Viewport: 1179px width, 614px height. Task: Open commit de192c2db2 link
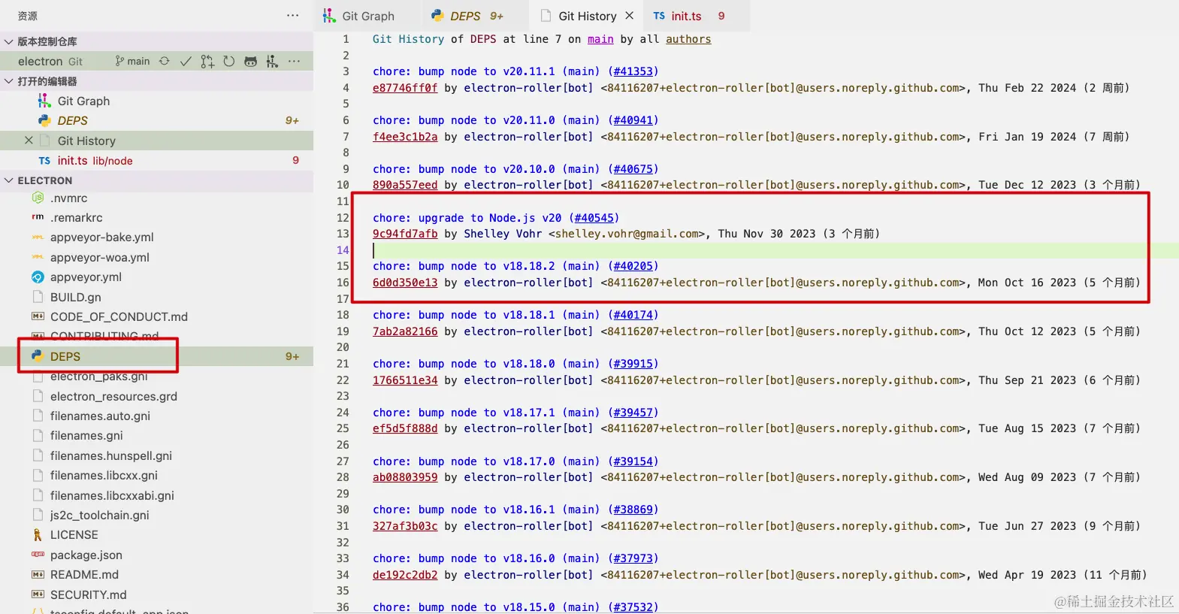click(405, 575)
